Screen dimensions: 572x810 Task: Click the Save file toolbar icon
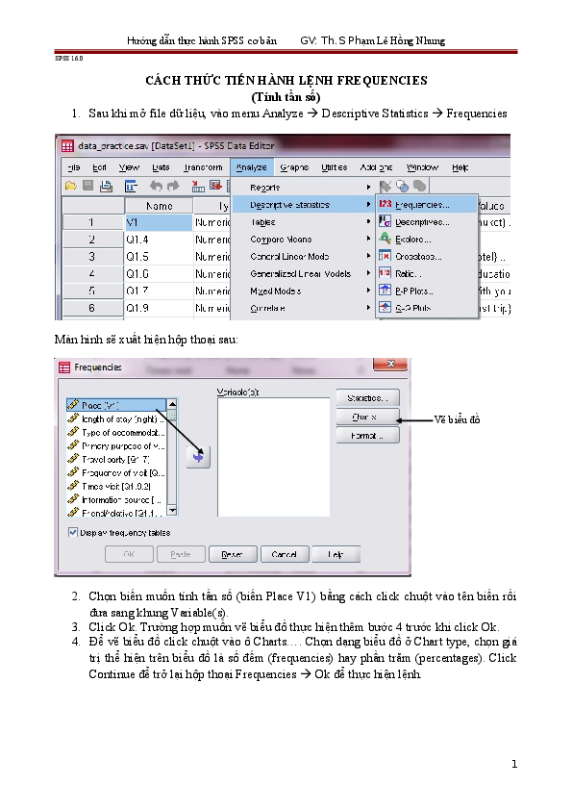(x=87, y=185)
